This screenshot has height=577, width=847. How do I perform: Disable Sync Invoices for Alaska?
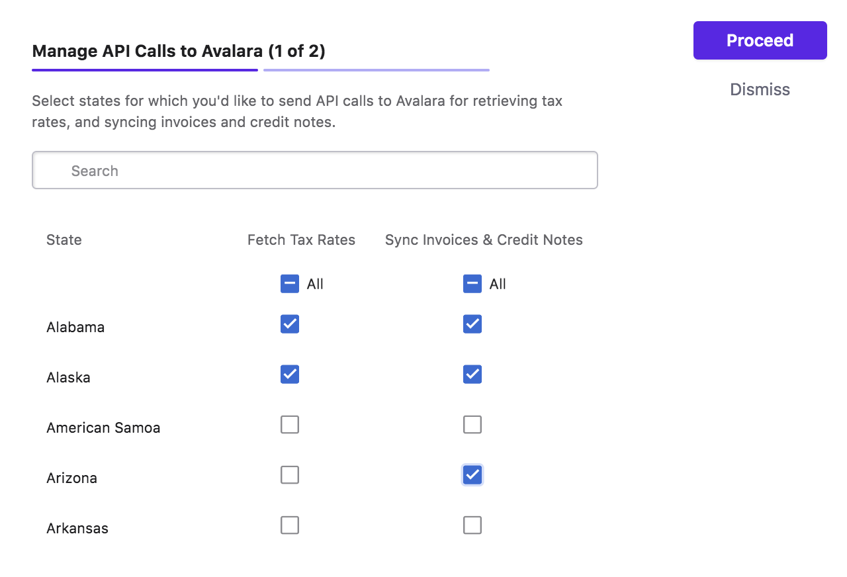(472, 375)
